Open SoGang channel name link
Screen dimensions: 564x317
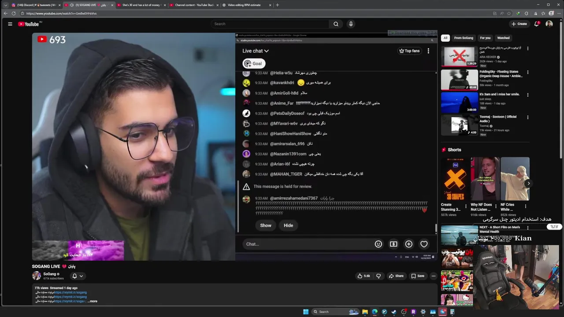pos(49,274)
